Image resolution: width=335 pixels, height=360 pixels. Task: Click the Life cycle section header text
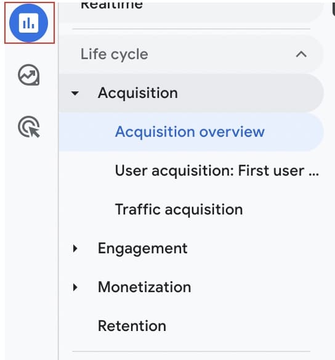point(114,54)
